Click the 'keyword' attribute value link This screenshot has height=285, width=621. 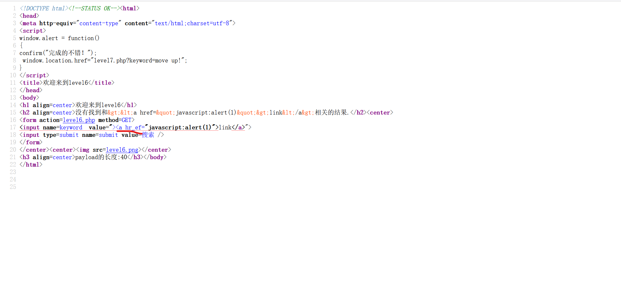click(x=71, y=127)
